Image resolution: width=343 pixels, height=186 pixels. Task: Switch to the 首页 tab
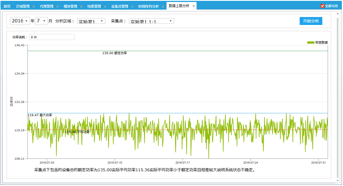click(7, 7)
